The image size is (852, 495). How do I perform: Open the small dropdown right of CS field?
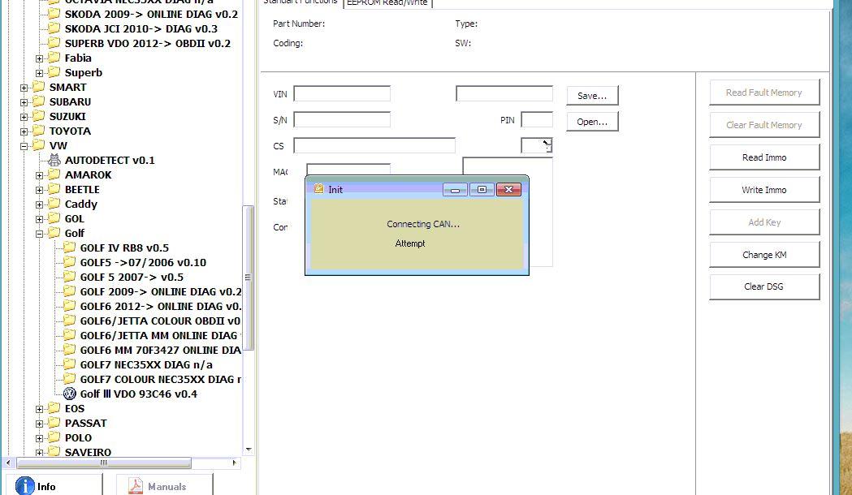(x=537, y=145)
